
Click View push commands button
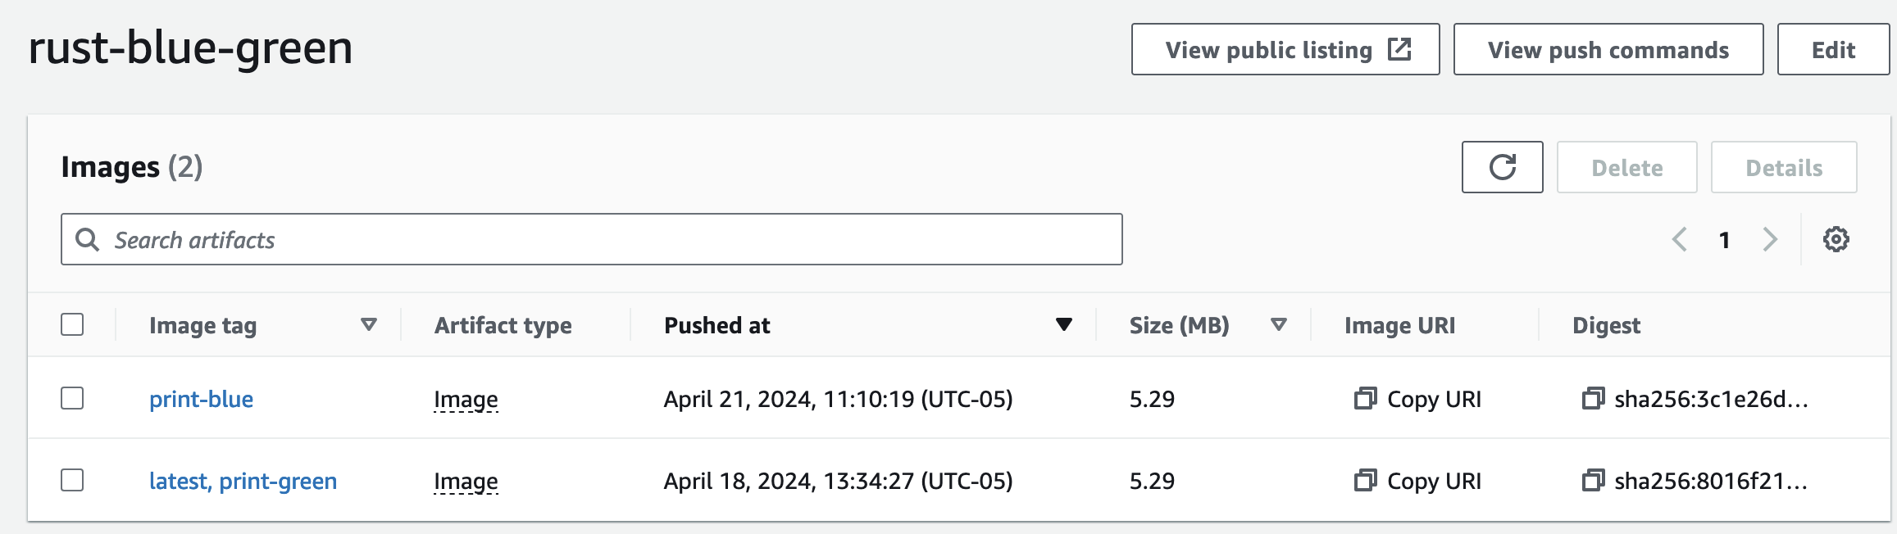1608,50
